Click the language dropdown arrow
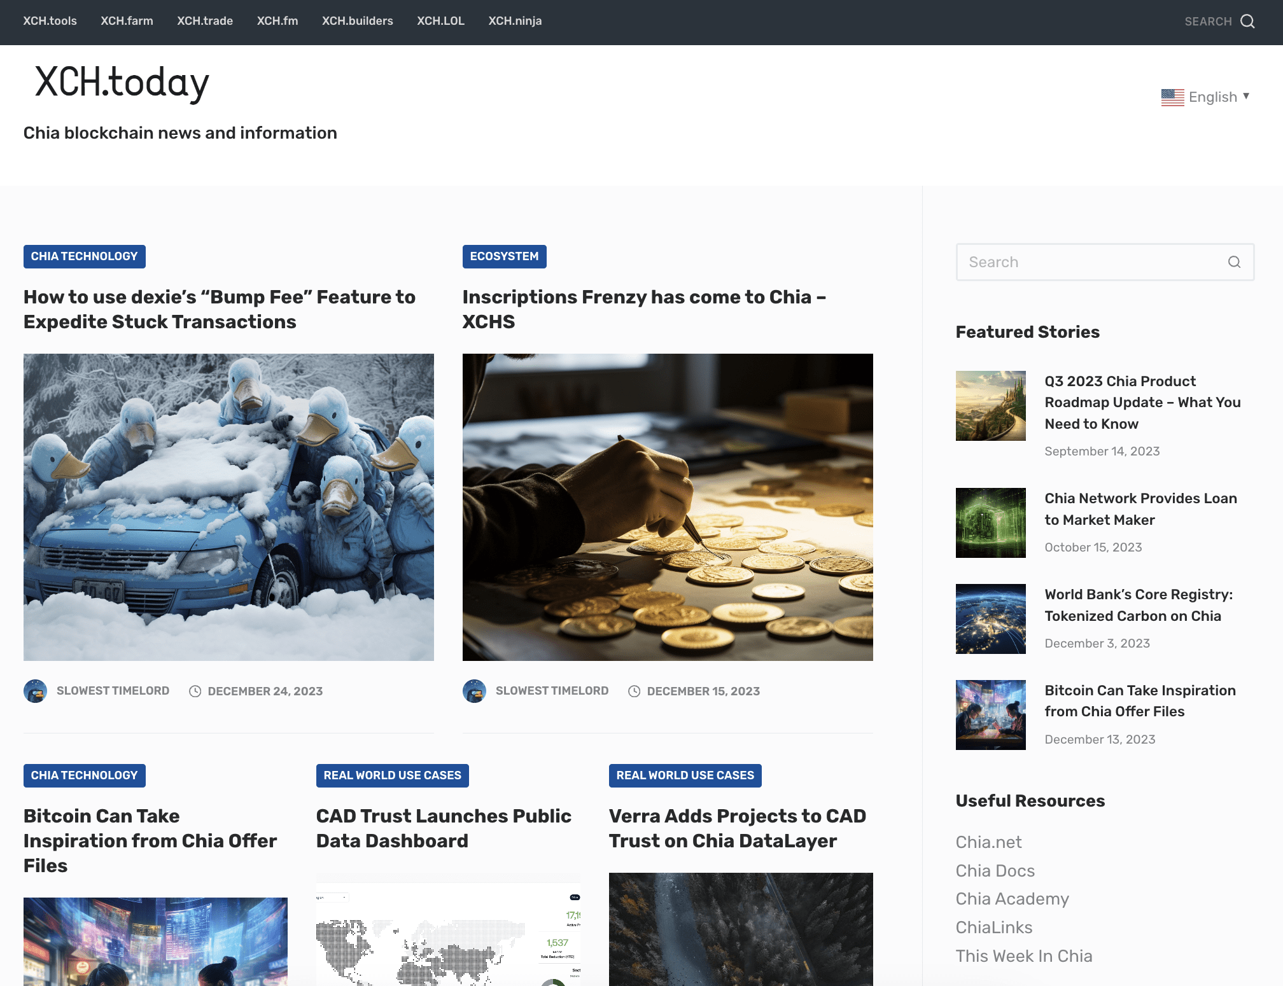1283x986 pixels. click(x=1246, y=96)
